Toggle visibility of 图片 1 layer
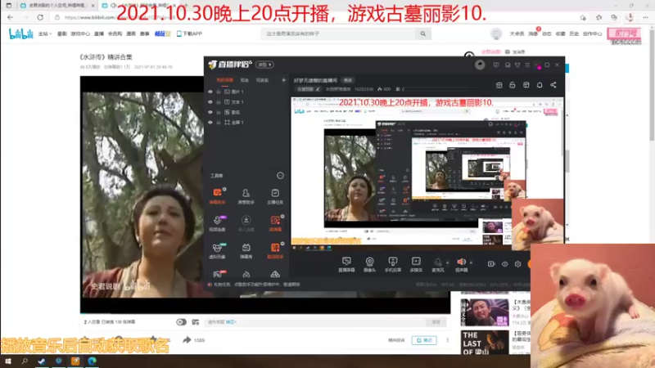This screenshot has width=655, height=368. click(x=210, y=92)
